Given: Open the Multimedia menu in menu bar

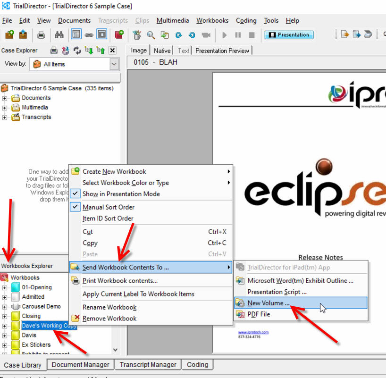Looking at the screenshot, I should click(173, 20).
